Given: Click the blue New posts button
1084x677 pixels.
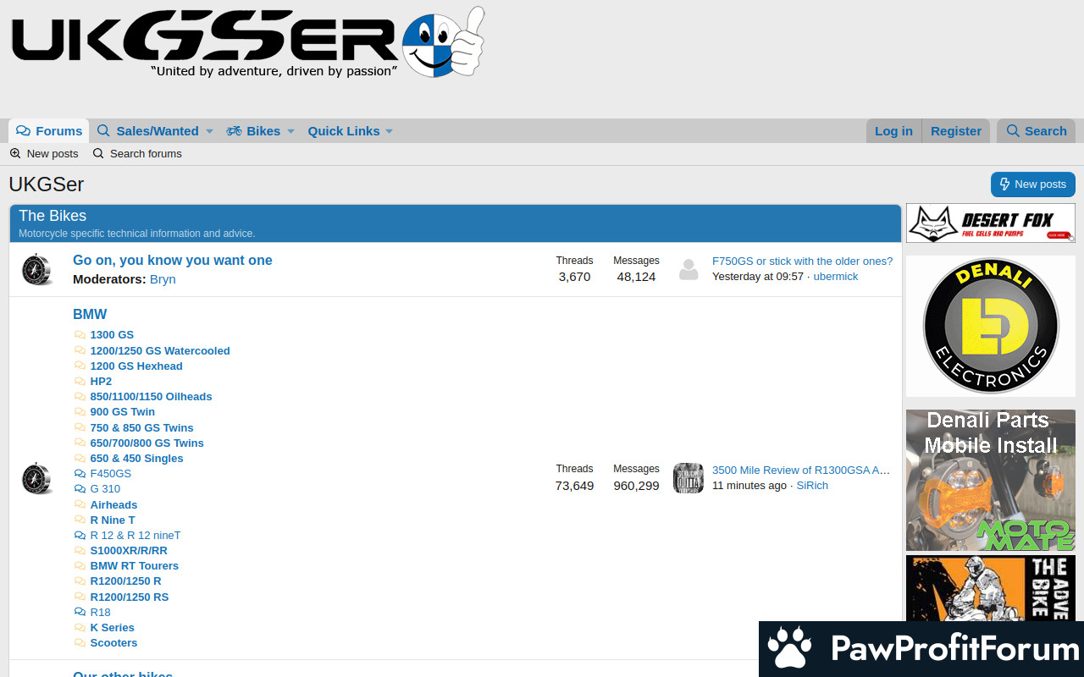Looking at the screenshot, I should coord(1033,184).
